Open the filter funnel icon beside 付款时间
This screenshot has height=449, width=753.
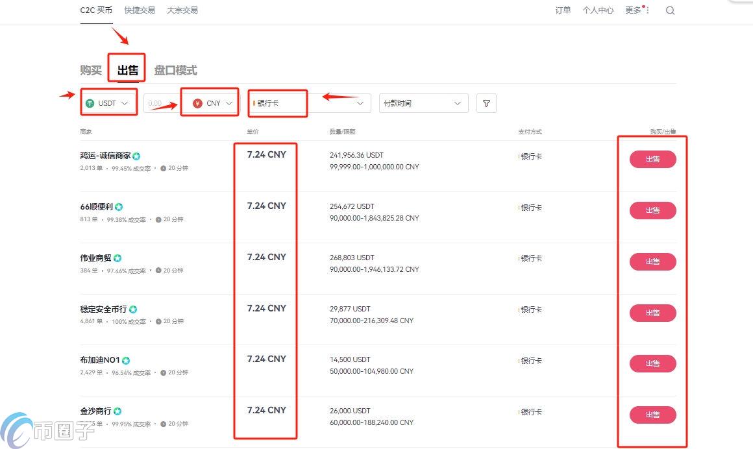pyautogui.click(x=486, y=103)
